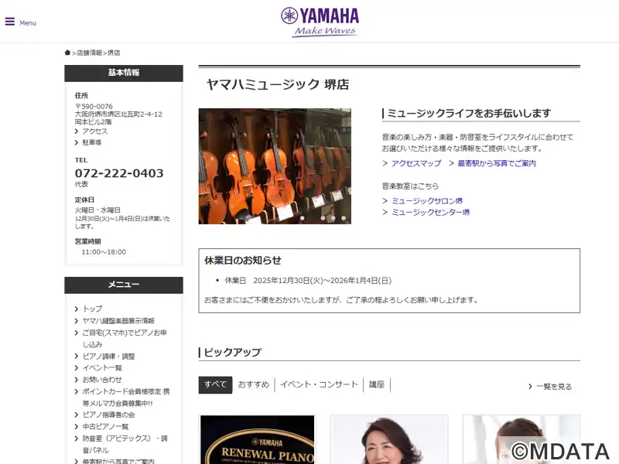Select the 講座 pickup tab
619x464 pixels.
[x=377, y=384]
